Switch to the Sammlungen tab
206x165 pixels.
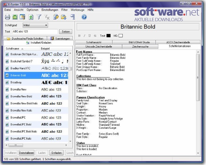pyautogui.click(x=60, y=38)
